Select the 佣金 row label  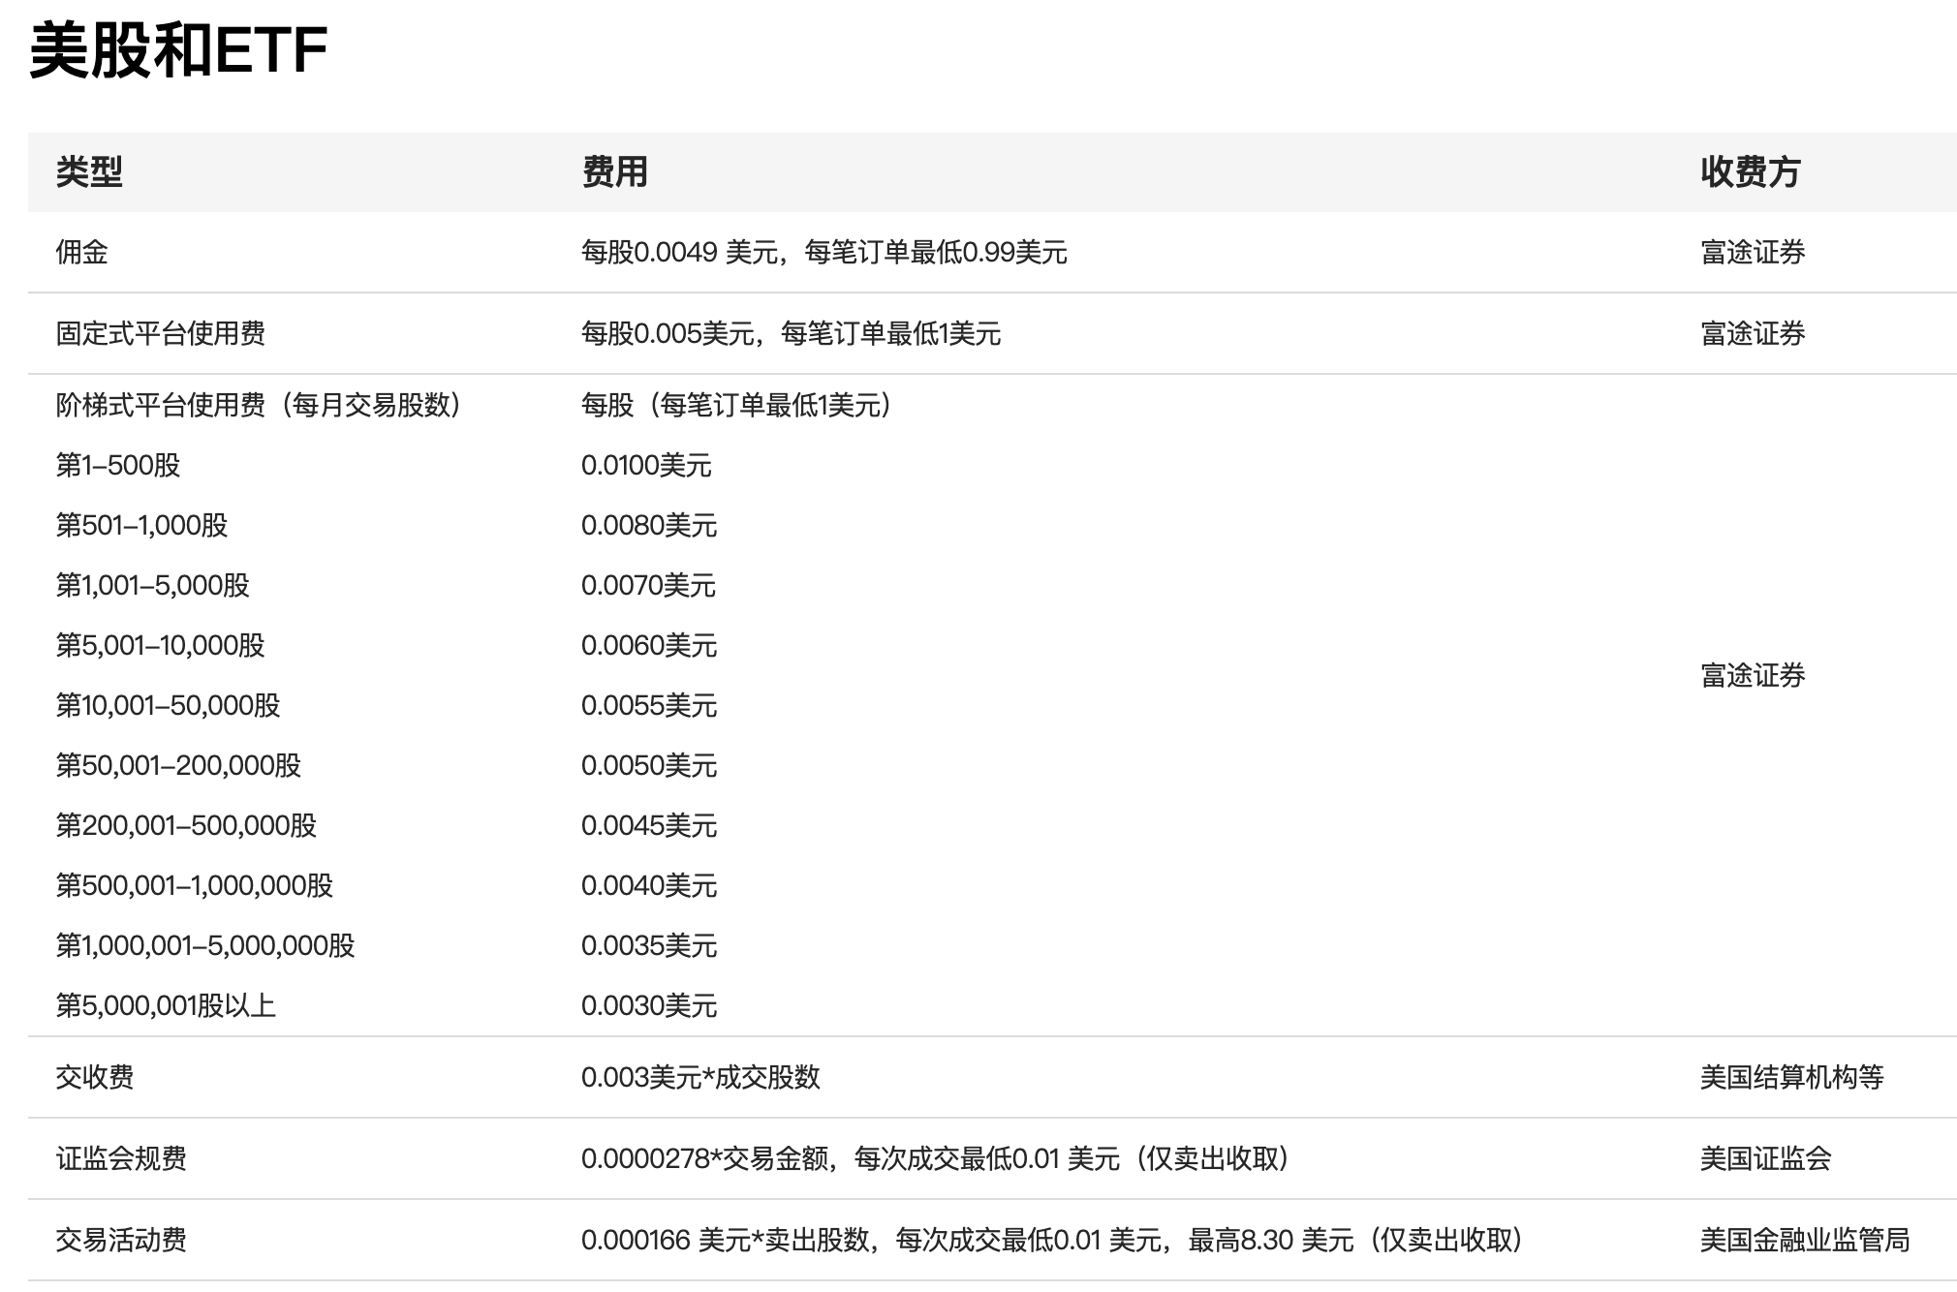[81, 253]
